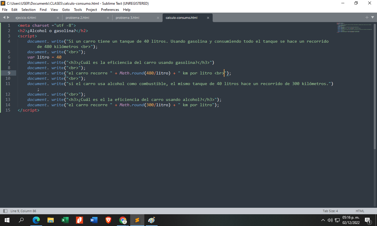Open the Windows Start menu

pyautogui.click(x=7, y=220)
